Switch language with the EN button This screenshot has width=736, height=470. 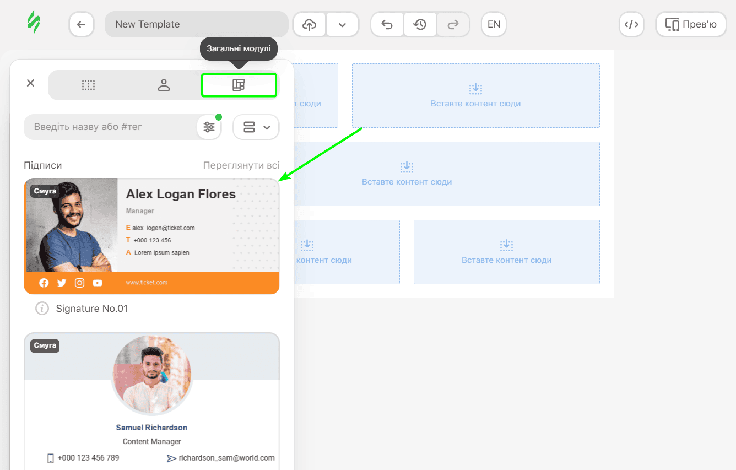click(494, 24)
